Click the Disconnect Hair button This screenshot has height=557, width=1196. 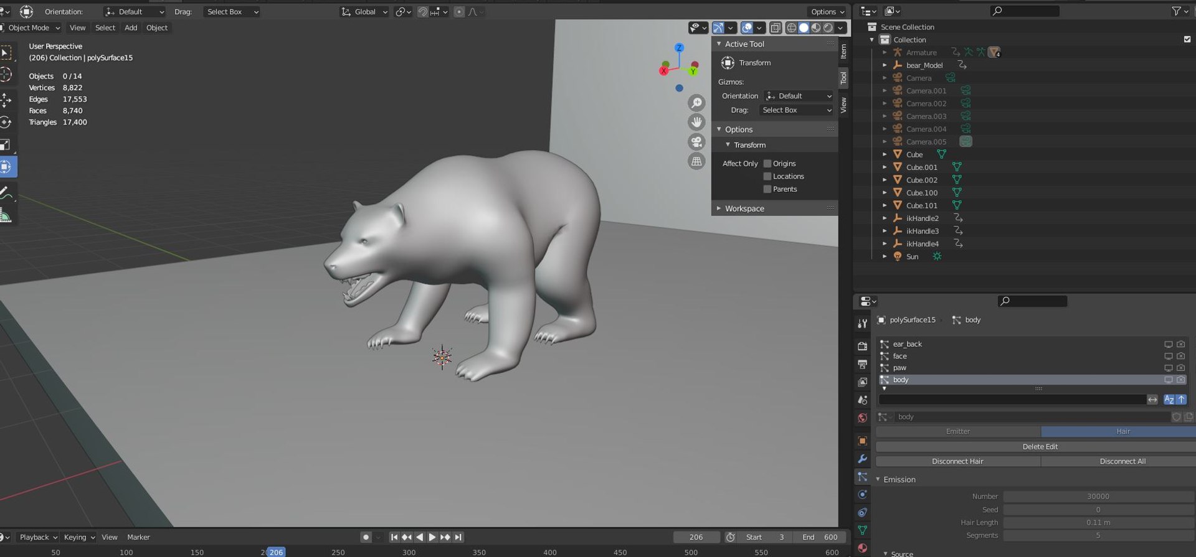tap(958, 462)
